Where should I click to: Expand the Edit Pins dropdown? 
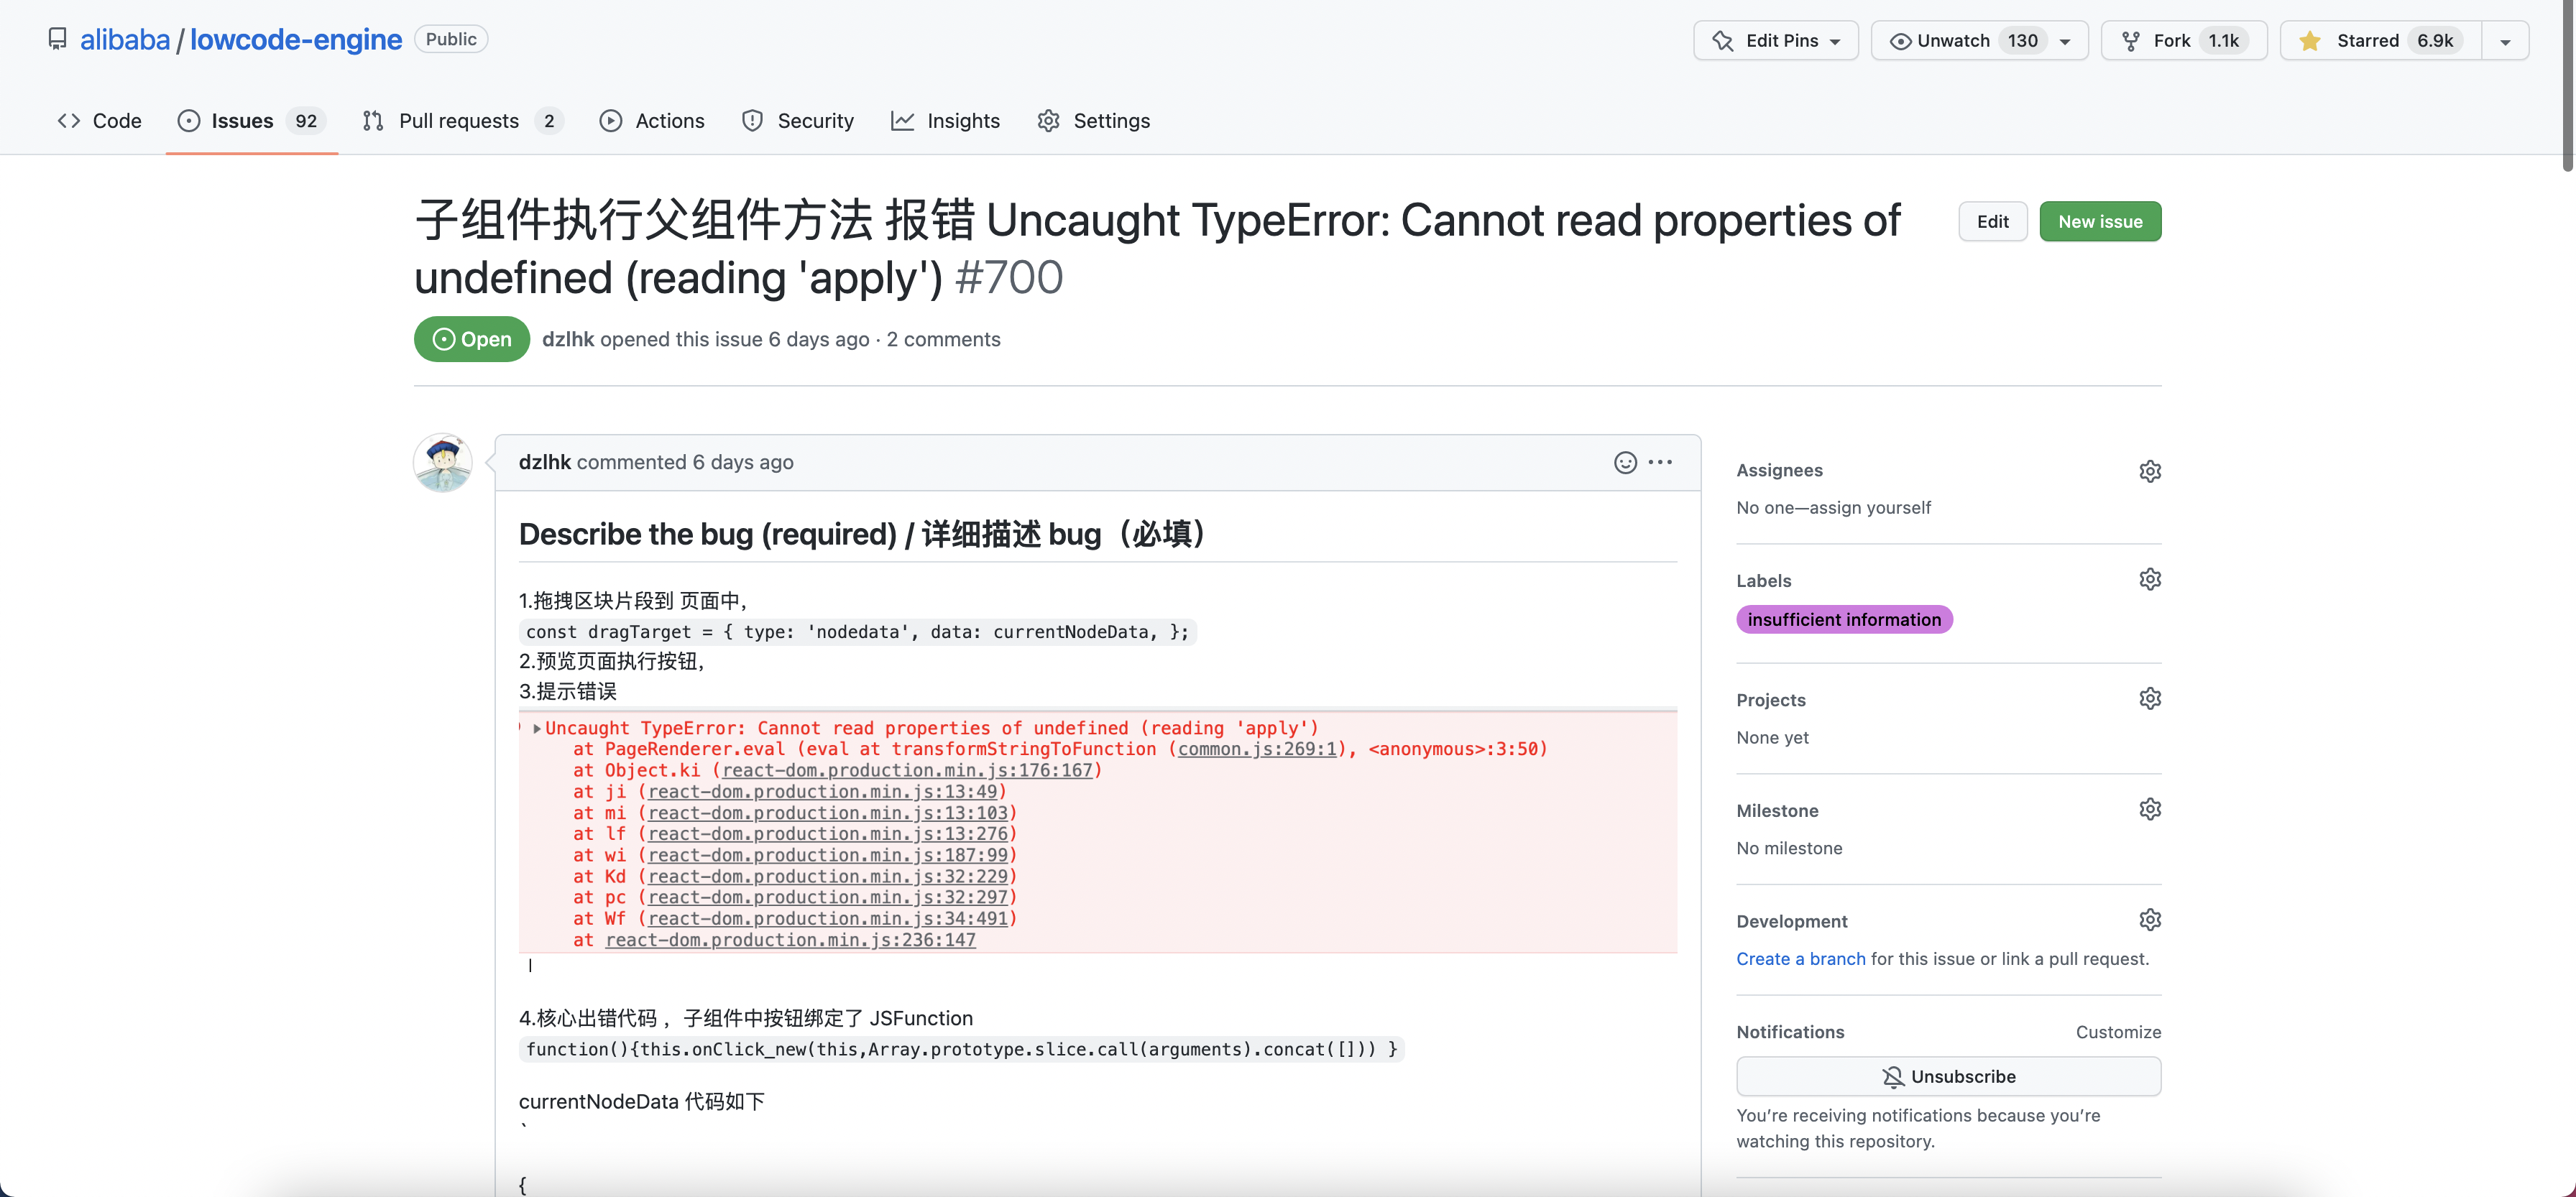[1776, 41]
